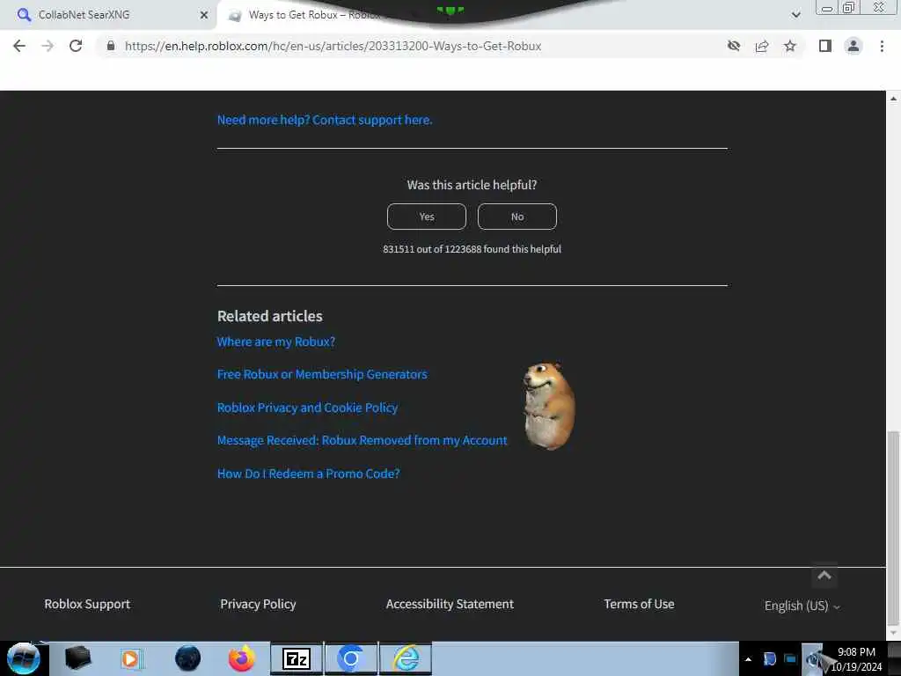Close the CollabNet SearXNG tab
The height and width of the screenshot is (676, 901).
[x=204, y=15]
